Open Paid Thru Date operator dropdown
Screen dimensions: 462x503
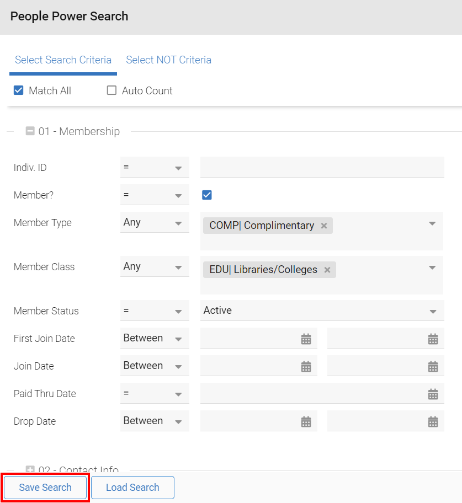[155, 393]
